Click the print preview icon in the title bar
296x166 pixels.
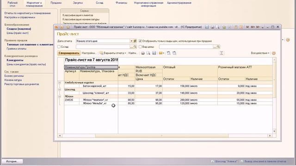coord(218,27)
